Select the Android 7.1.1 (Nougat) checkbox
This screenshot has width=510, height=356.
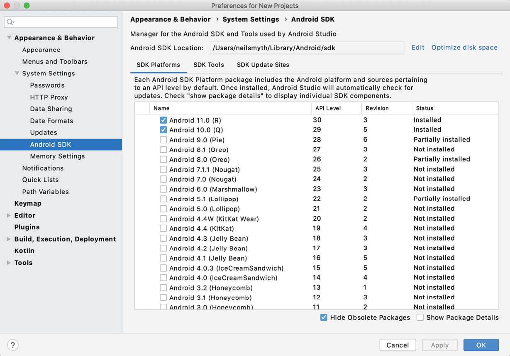163,169
